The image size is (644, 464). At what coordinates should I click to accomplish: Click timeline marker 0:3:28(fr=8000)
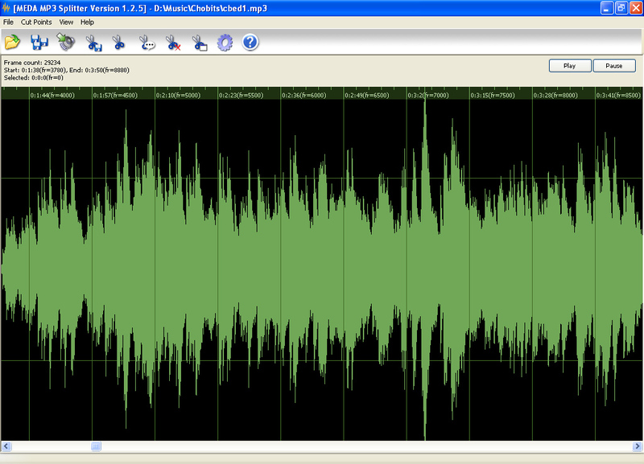pyautogui.click(x=555, y=95)
